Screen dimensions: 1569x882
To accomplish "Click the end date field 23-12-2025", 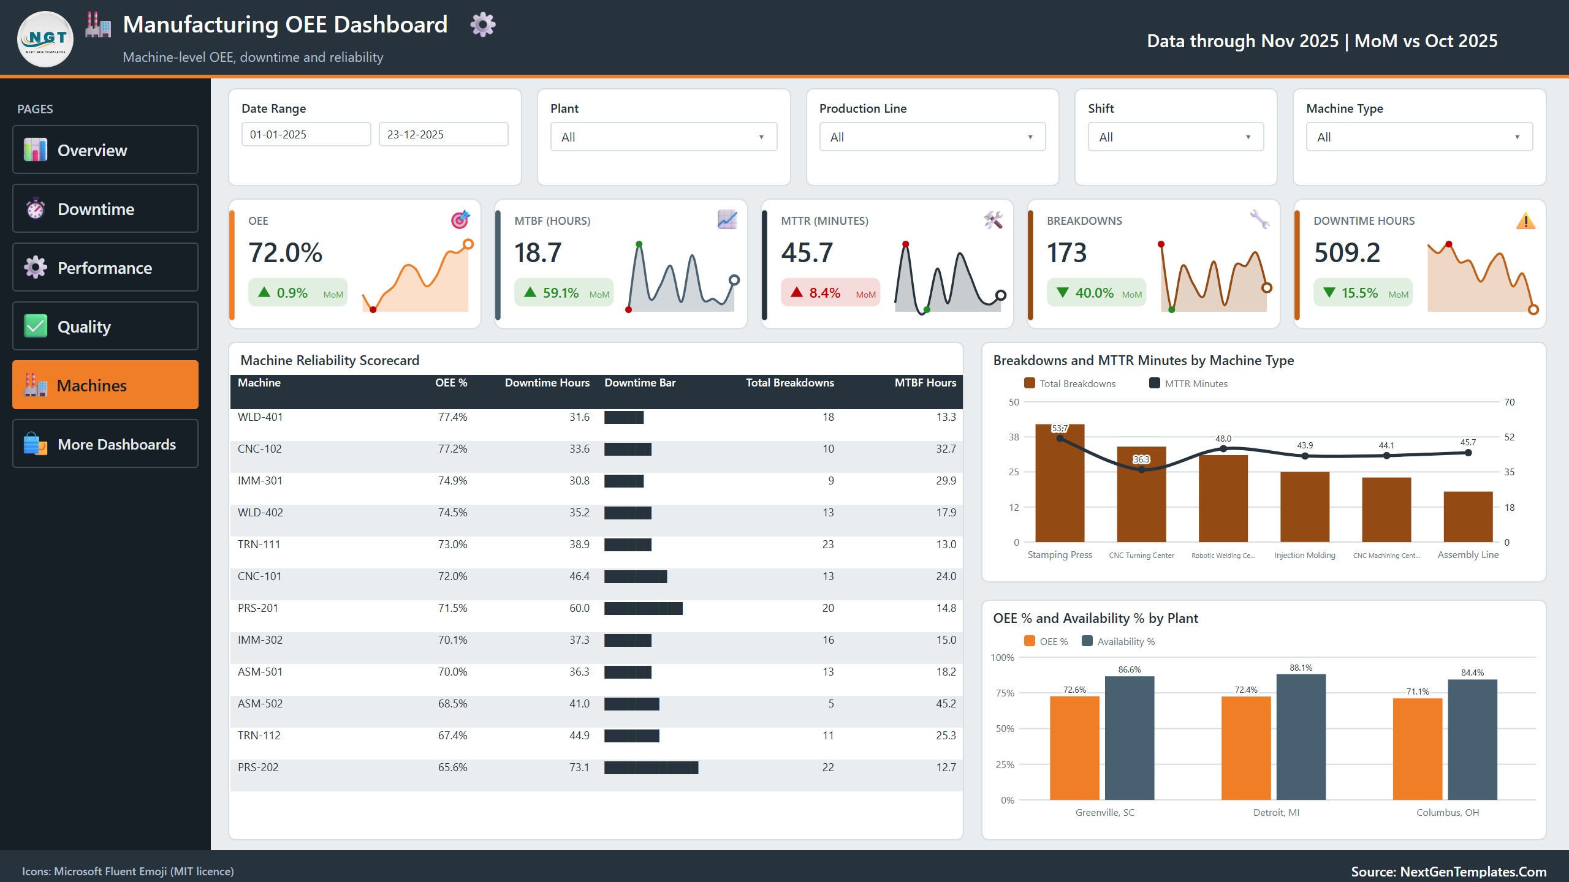I will point(444,134).
